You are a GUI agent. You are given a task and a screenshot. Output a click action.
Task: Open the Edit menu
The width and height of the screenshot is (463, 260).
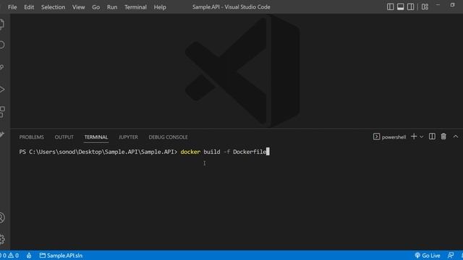click(x=29, y=7)
